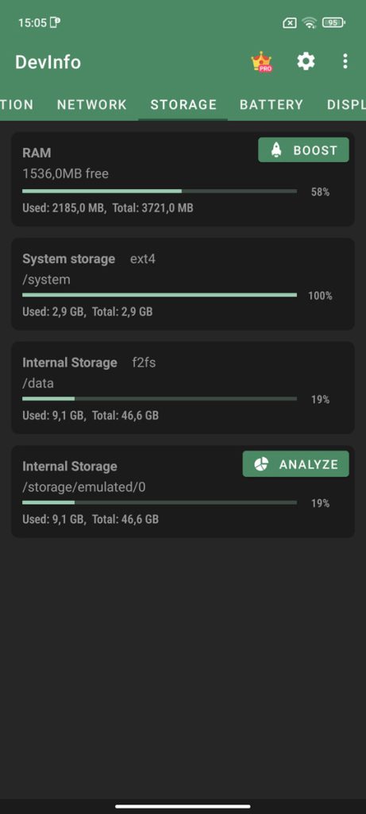Tap the SIM card missing status icon
This screenshot has height=814, width=366.
coord(290,23)
